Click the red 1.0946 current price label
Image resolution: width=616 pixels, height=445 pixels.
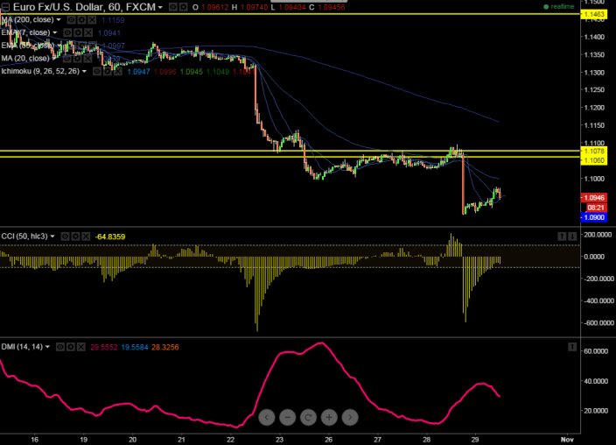click(594, 197)
